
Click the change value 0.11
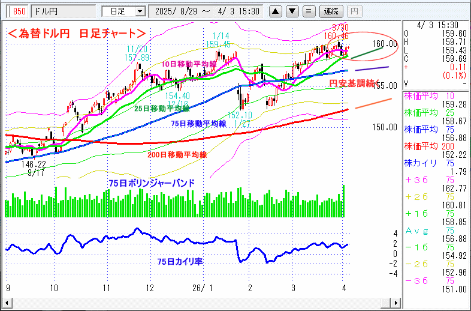[458, 67]
